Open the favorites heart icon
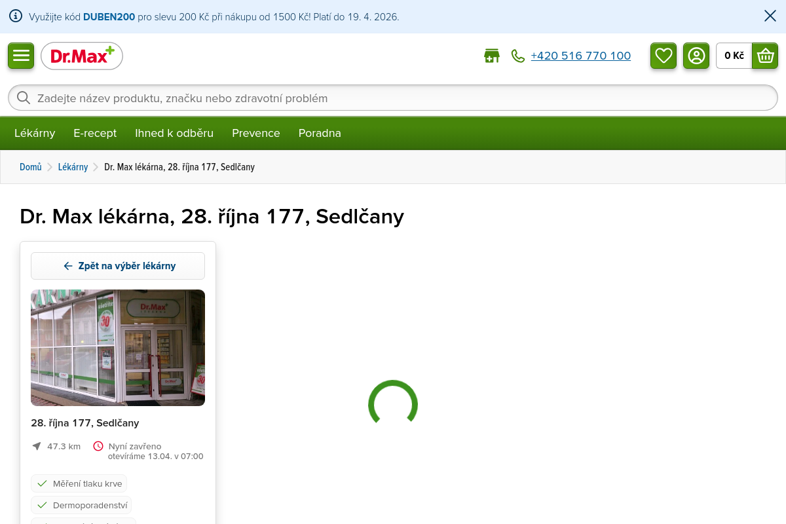Image resolution: width=786 pixels, height=524 pixels. pos(664,56)
